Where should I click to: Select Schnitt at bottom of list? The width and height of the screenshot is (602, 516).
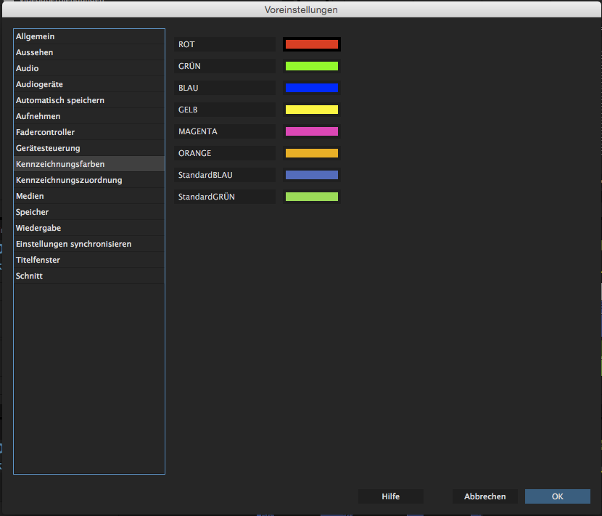88,276
